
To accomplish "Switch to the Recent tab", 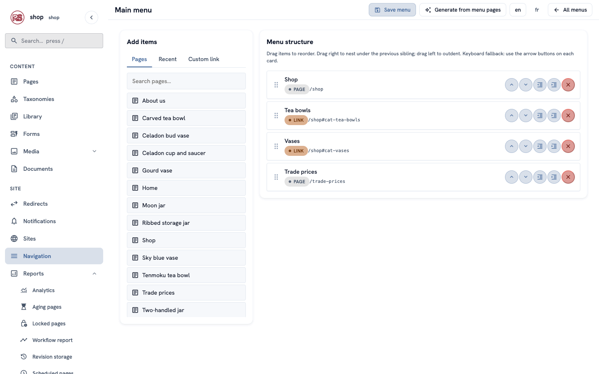I will [168, 59].
